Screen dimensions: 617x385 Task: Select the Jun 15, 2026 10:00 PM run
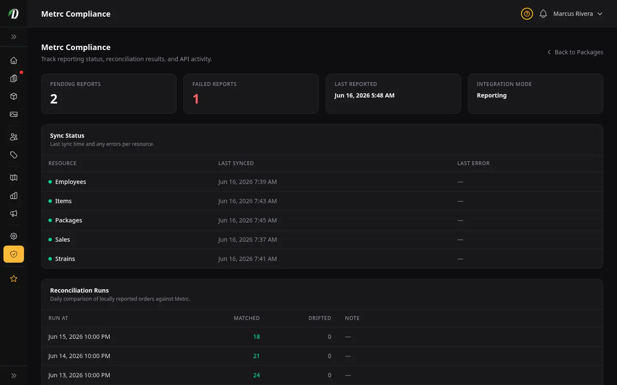coord(322,337)
